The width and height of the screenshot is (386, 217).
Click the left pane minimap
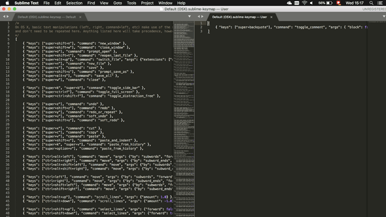click(183, 119)
